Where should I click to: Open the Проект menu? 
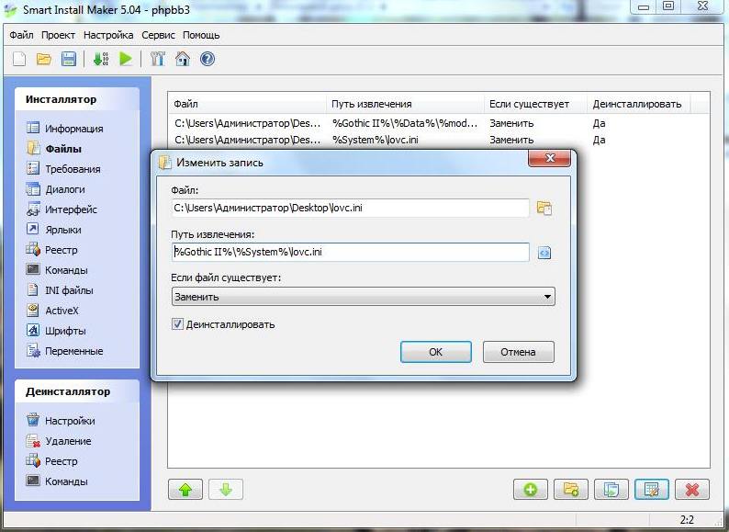58,35
